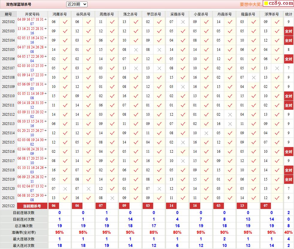Image resolution: width=294 pixels, height=249 pixels.
Task: Click the cz89.com site logo
Action: 278,3
